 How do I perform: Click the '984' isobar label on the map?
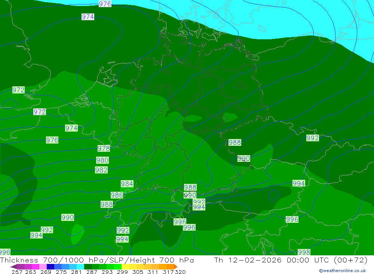pos(127,184)
